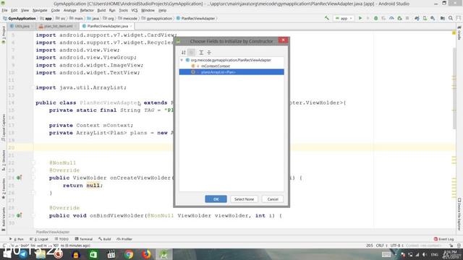Click the Sync Project with Gradle icon
The width and height of the screenshot is (463, 260).
pyautogui.click(x=417, y=18)
